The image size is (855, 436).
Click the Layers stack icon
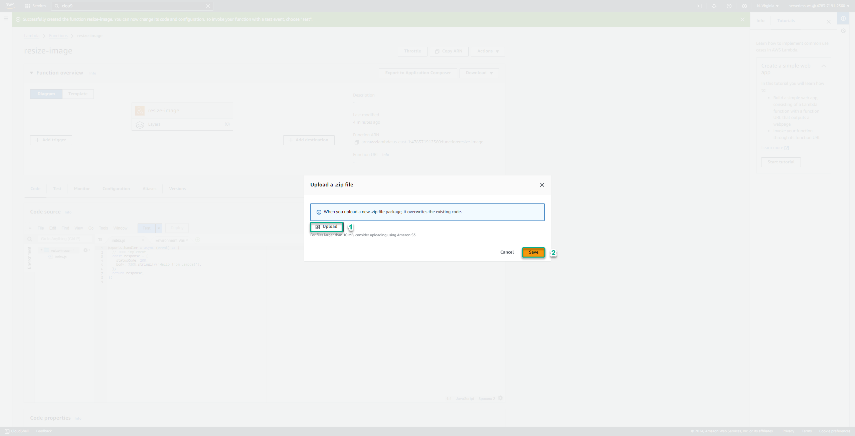pos(140,125)
